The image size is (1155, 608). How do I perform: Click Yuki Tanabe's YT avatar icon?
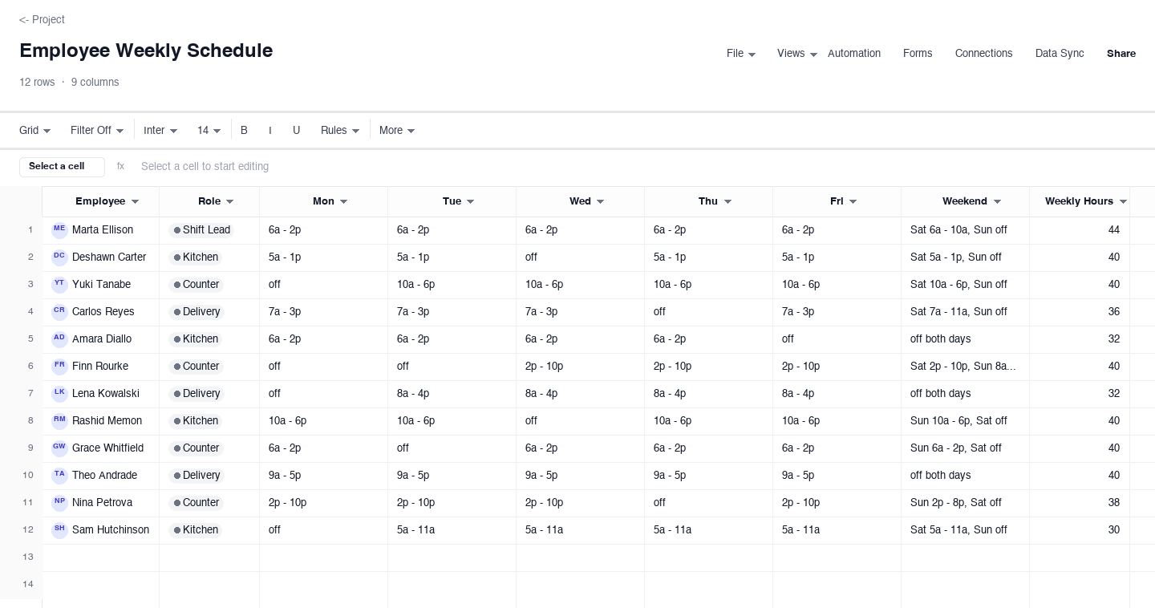59,285
